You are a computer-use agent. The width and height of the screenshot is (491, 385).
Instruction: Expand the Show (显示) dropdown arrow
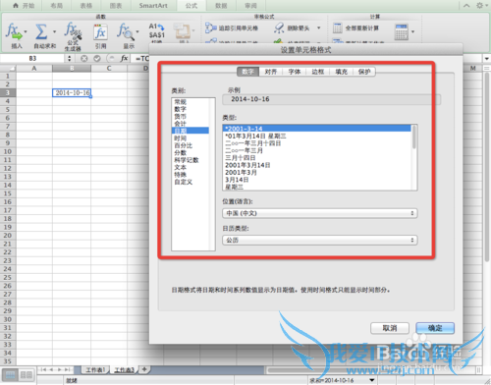click(x=137, y=31)
